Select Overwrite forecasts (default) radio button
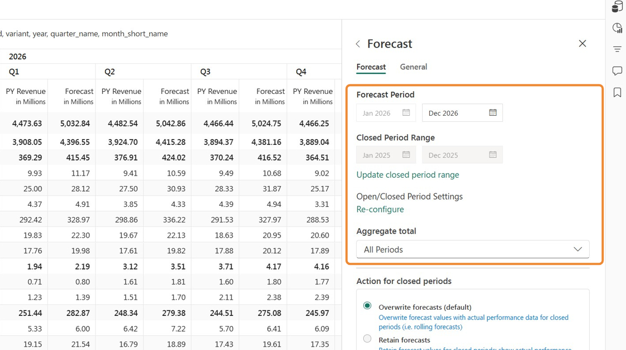 click(x=367, y=306)
